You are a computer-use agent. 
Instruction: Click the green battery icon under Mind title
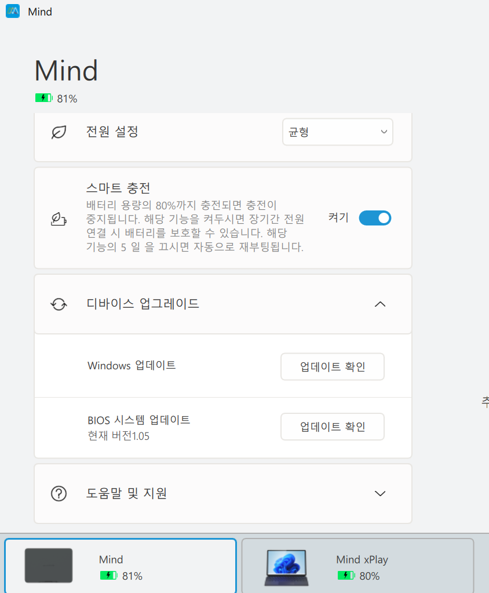pyautogui.click(x=44, y=99)
